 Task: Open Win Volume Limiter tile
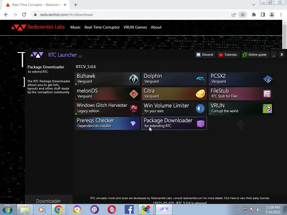174,108
